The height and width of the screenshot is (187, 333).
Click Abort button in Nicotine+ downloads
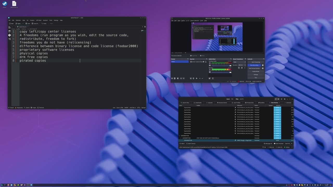[x=182, y=144]
